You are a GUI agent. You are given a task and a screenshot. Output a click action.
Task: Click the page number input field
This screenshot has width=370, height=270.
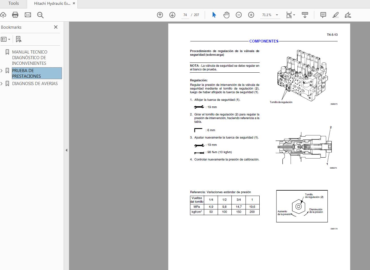click(x=185, y=15)
